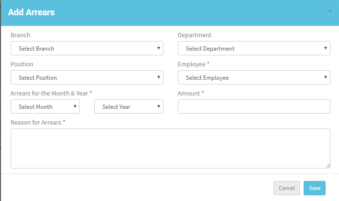Open the Select Position dropdown
Screen dimensions: 339x201
[87, 77]
